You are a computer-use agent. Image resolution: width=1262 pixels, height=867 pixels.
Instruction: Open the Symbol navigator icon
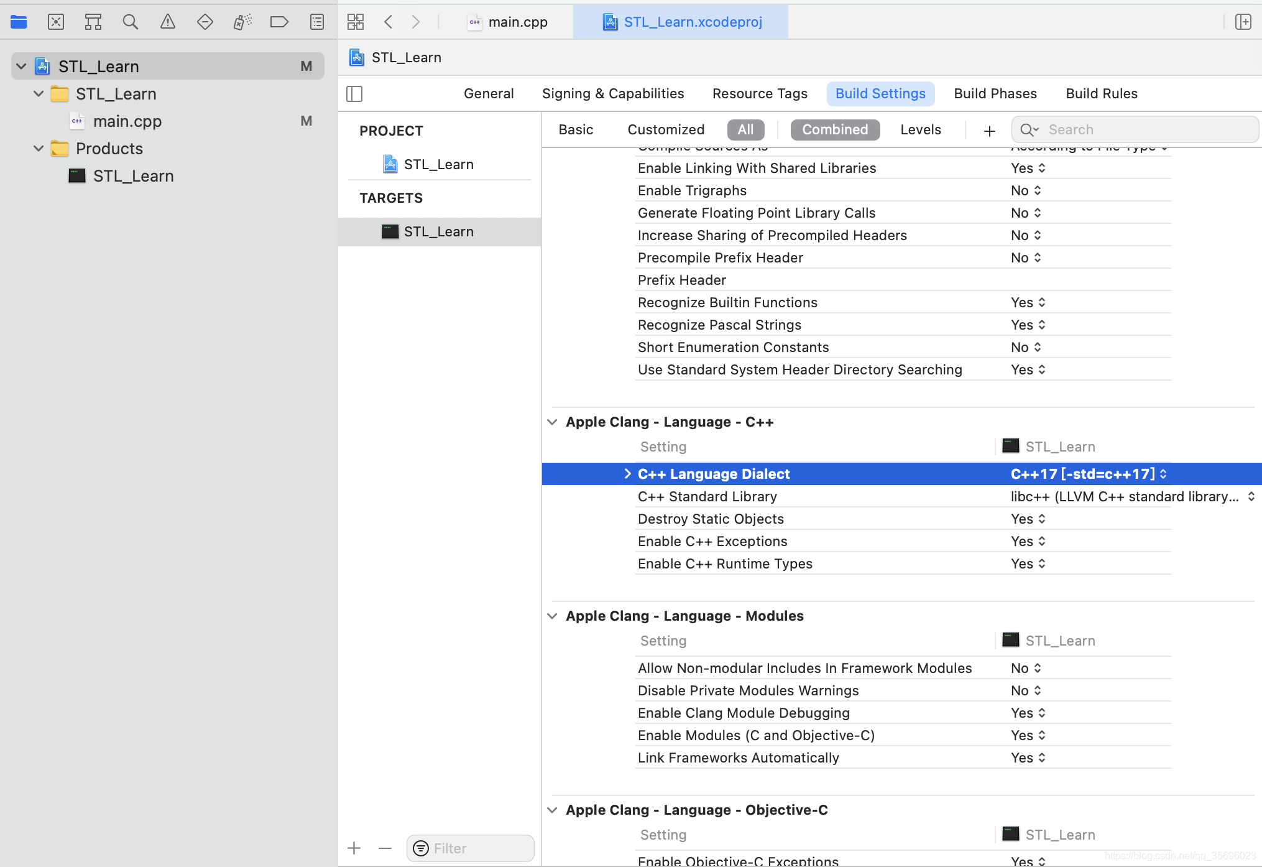click(x=93, y=22)
